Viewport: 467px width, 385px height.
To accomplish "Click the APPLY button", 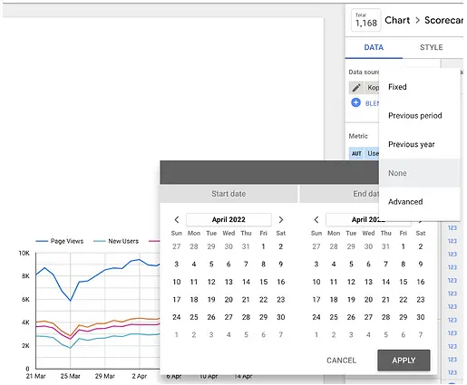I will tap(404, 361).
